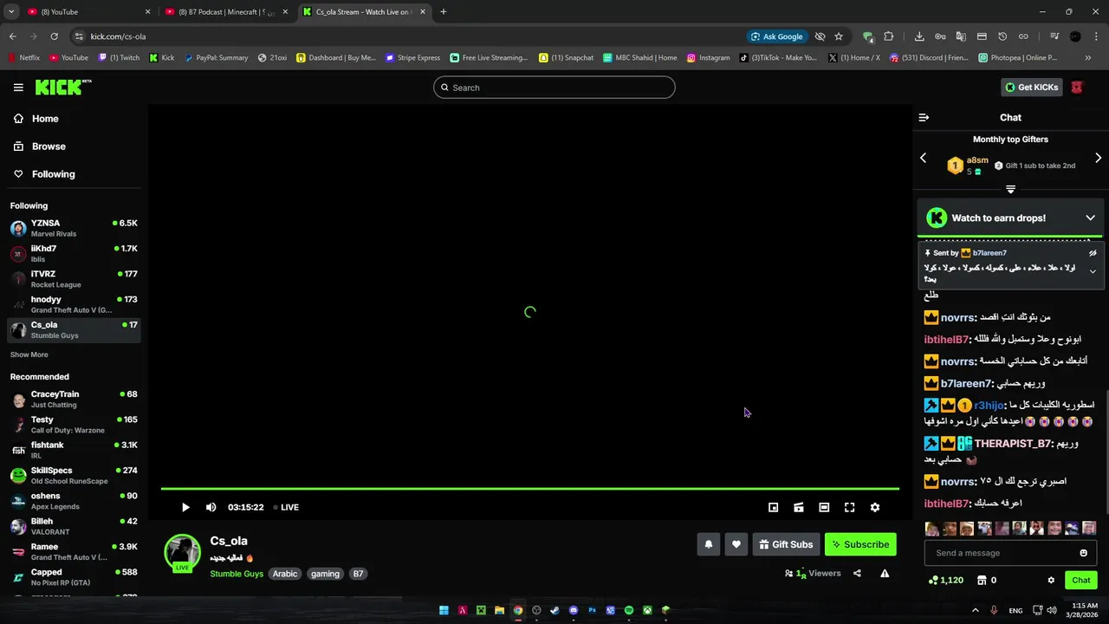Open YZNSA channel in Following list
Screen dimensions: 1109x624
coord(74,228)
